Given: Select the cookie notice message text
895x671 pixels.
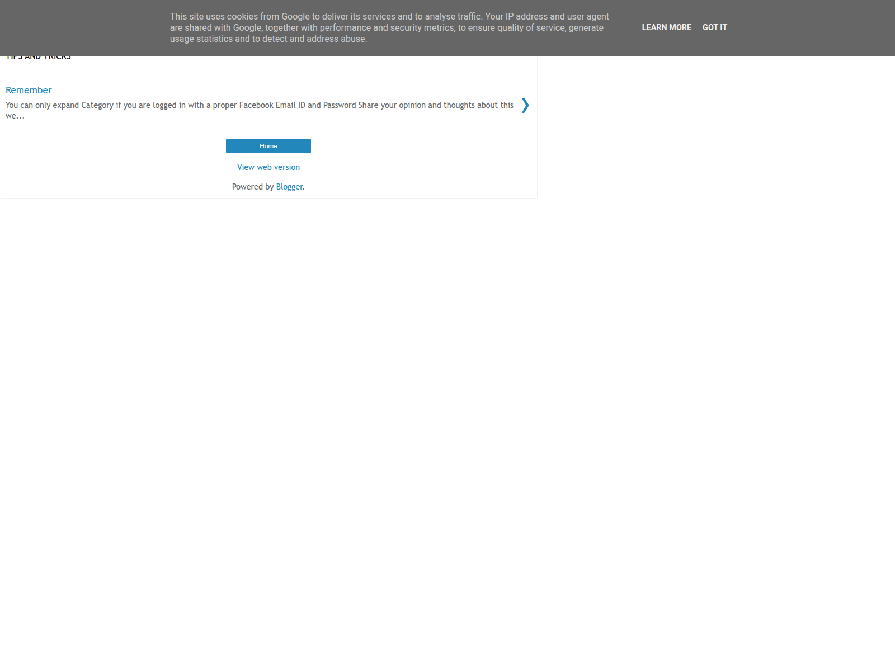Looking at the screenshot, I should coord(389,28).
